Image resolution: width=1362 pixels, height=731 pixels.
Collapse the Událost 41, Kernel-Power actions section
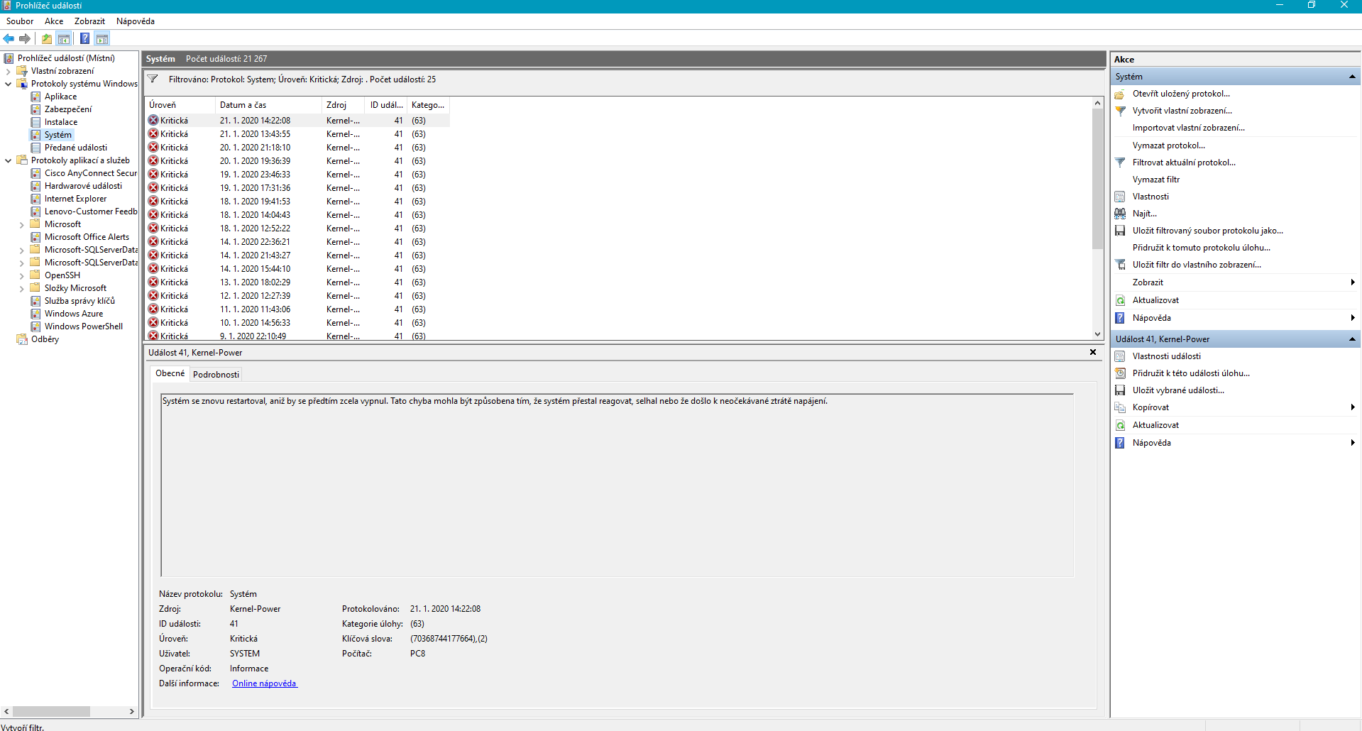coord(1352,339)
